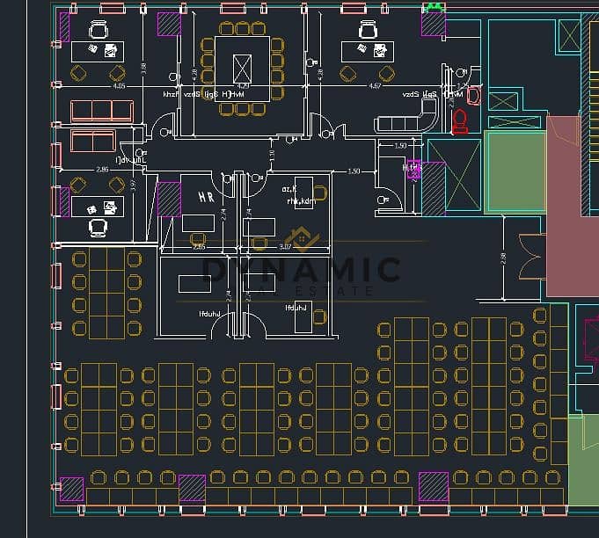
Task: Select the 3.07 dimension label
Action: pos(285,247)
